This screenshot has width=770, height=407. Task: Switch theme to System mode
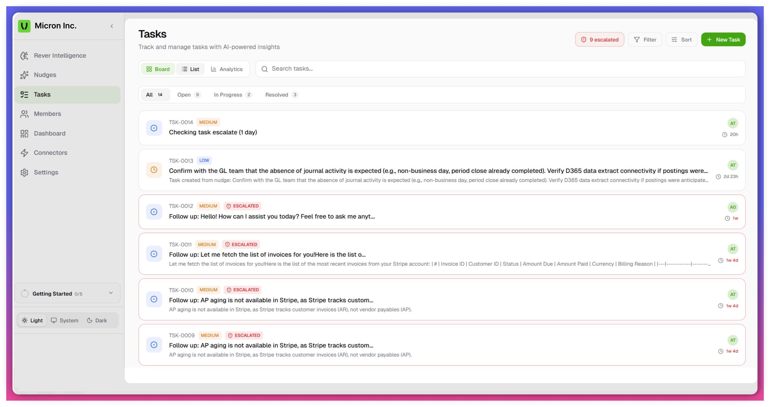click(x=64, y=321)
